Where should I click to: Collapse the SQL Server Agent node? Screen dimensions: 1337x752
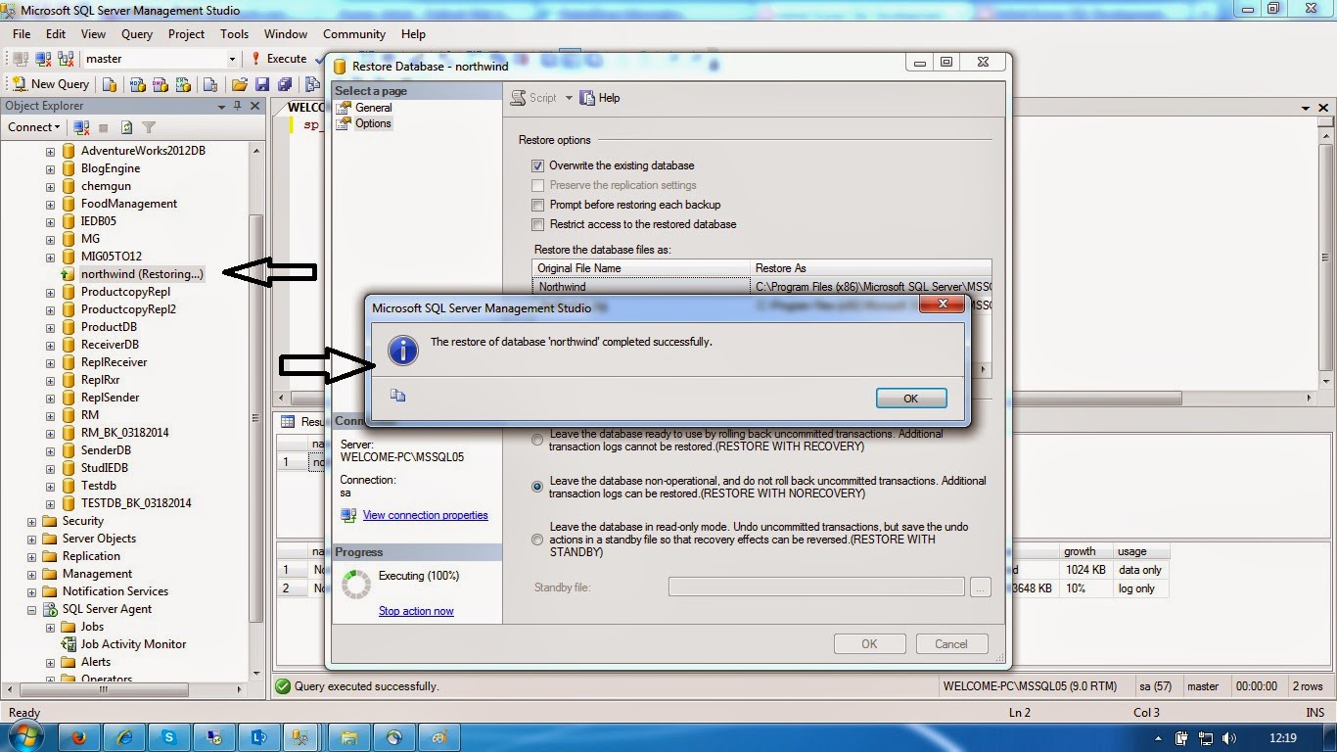[31, 610]
